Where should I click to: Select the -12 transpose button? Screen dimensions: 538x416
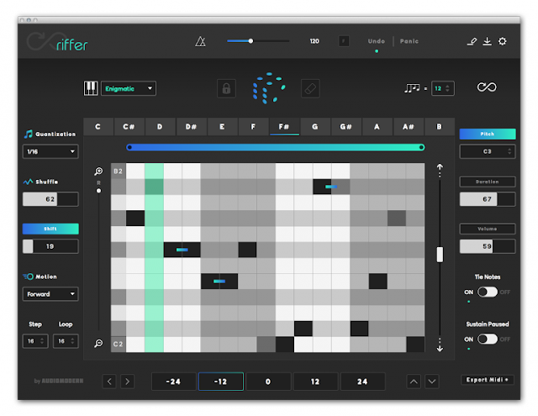click(220, 382)
